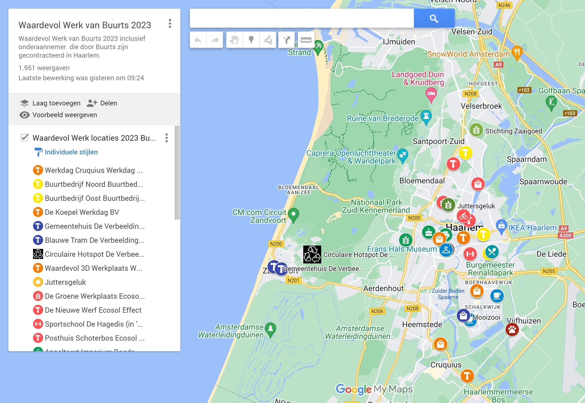The width and height of the screenshot is (585, 403).
Task: Click Delen share button
Action: pyautogui.click(x=102, y=103)
